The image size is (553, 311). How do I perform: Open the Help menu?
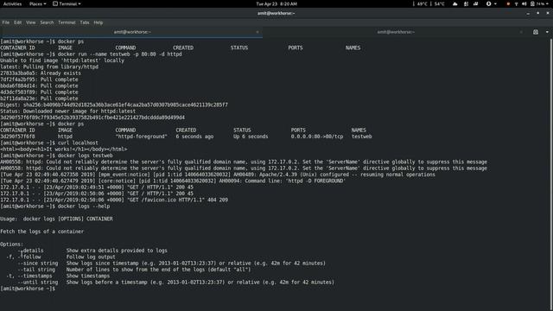click(x=98, y=22)
